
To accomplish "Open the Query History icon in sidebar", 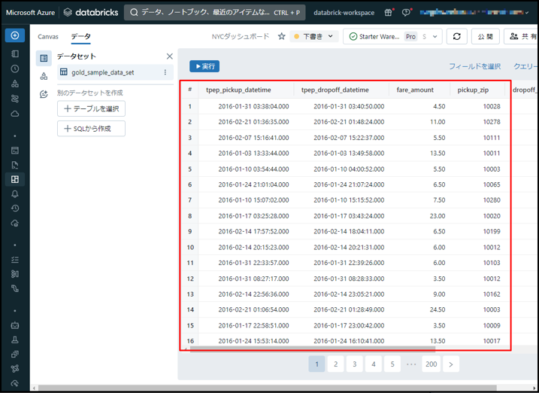I will click(14, 209).
